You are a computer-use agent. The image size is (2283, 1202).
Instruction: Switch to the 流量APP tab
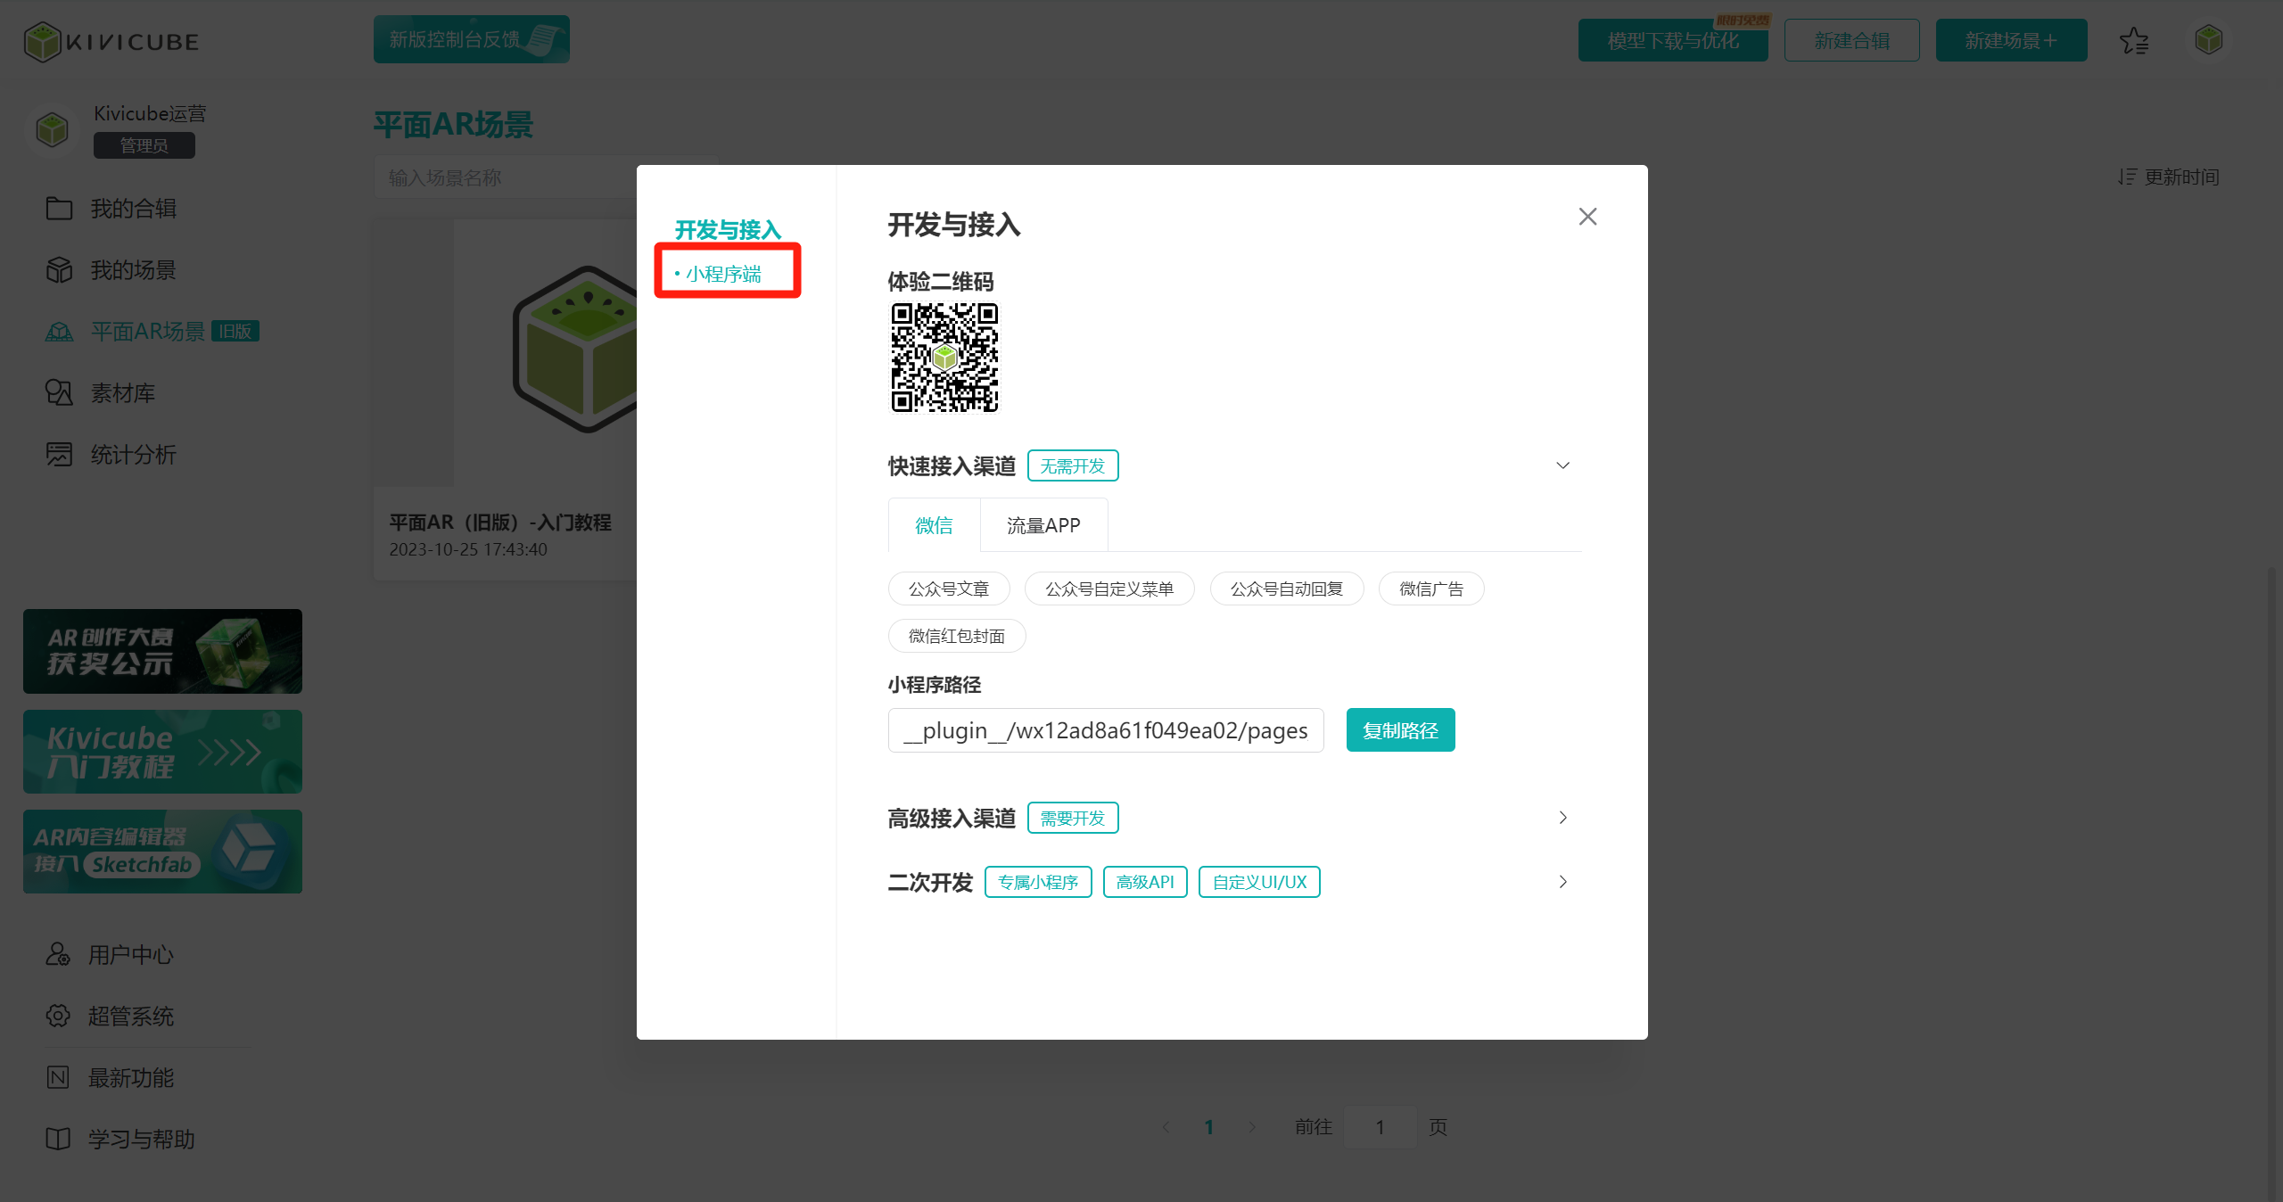click(1043, 525)
